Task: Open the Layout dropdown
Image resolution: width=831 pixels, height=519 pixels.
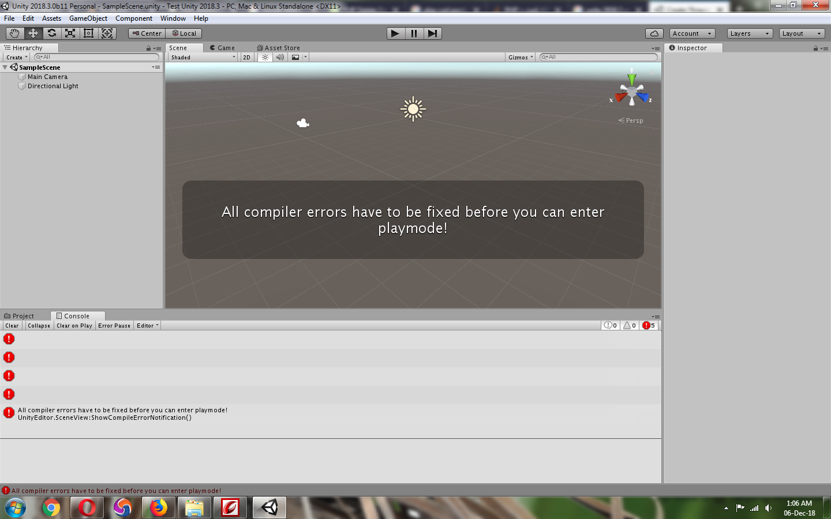Action: [x=802, y=33]
